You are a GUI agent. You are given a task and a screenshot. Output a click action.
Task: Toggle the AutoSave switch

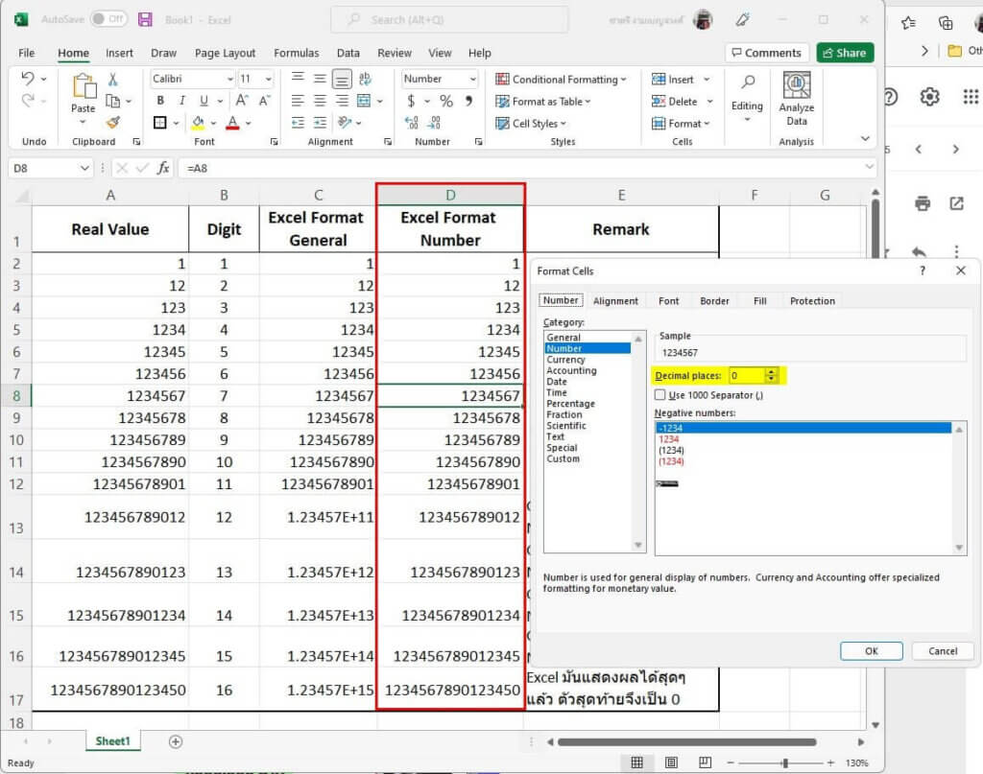click(x=108, y=19)
